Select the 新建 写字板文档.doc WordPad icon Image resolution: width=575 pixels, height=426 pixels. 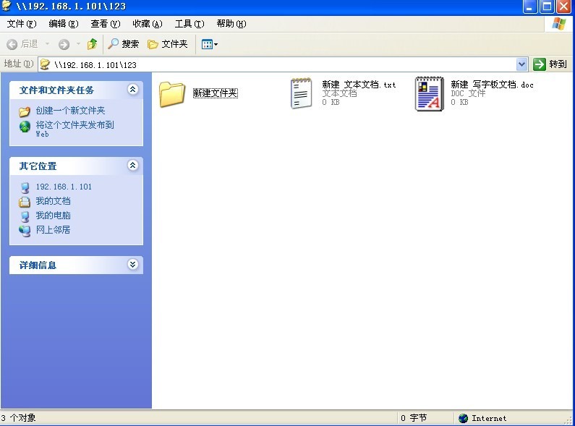pos(430,94)
